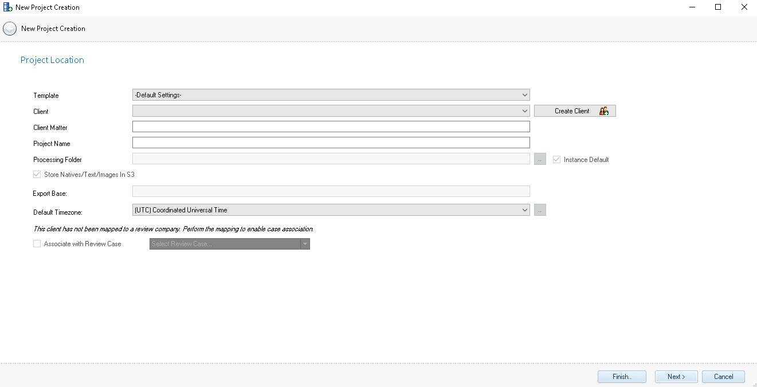Toggle Store Natives/Text/Images In S3 checkbox
757x387 pixels.
[37, 175]
